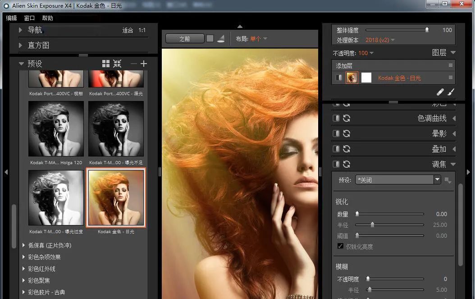
Task: Expand the 叠加 panel
Action: [454, 149]
